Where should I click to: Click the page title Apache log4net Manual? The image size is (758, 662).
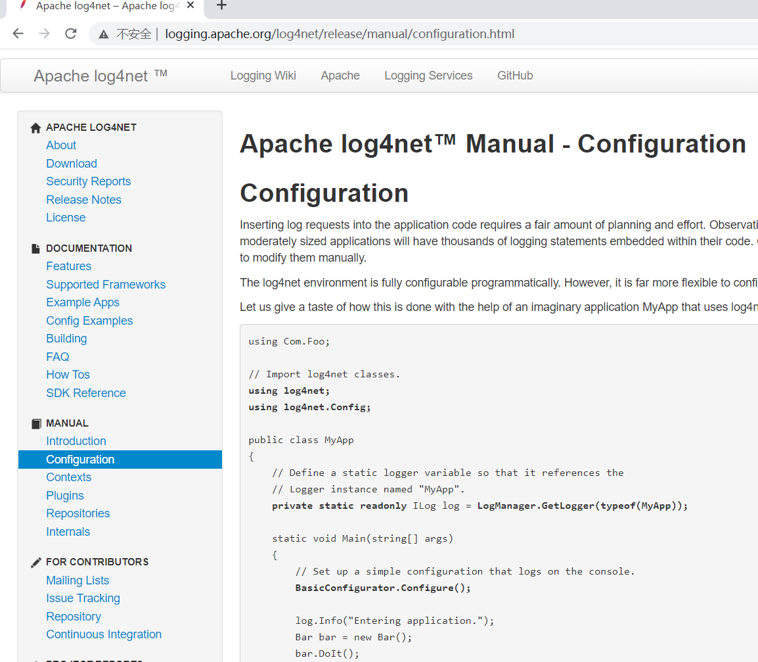493,144
